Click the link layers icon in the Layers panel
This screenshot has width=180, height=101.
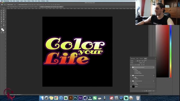[x=143, y=91]
